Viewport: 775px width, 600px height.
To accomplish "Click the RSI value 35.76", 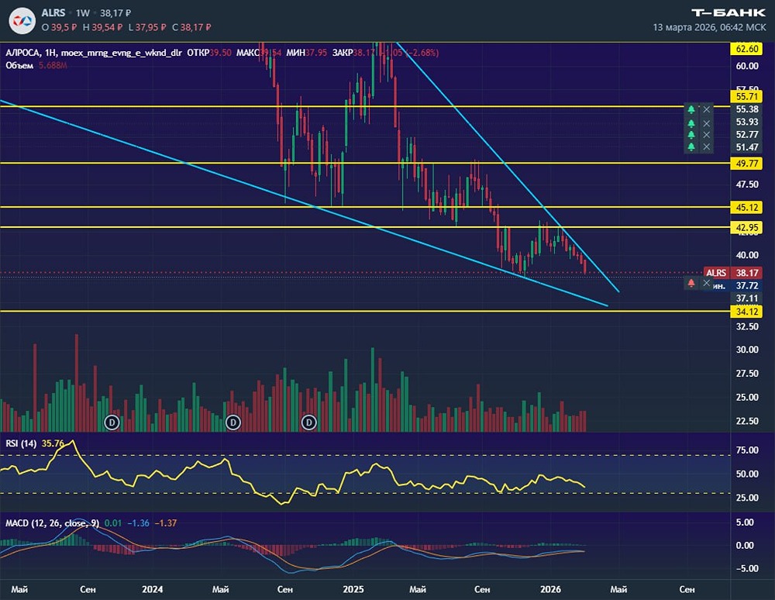I will tap(53, 443).
